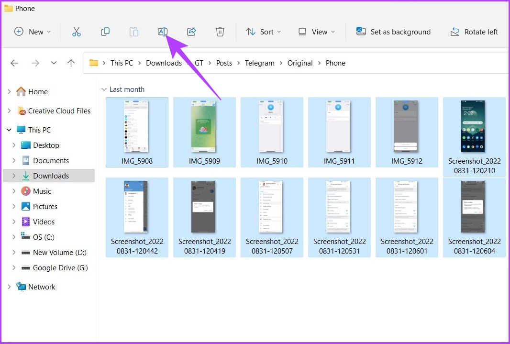The image size is (510, 344).
Task: Click the Delete trash icon
Action: [220, 32]
